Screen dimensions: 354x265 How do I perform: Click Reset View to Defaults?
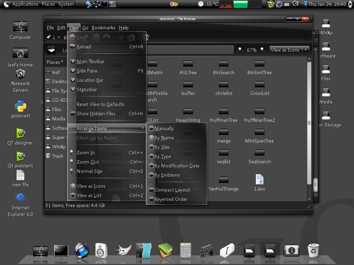(106, 104)
